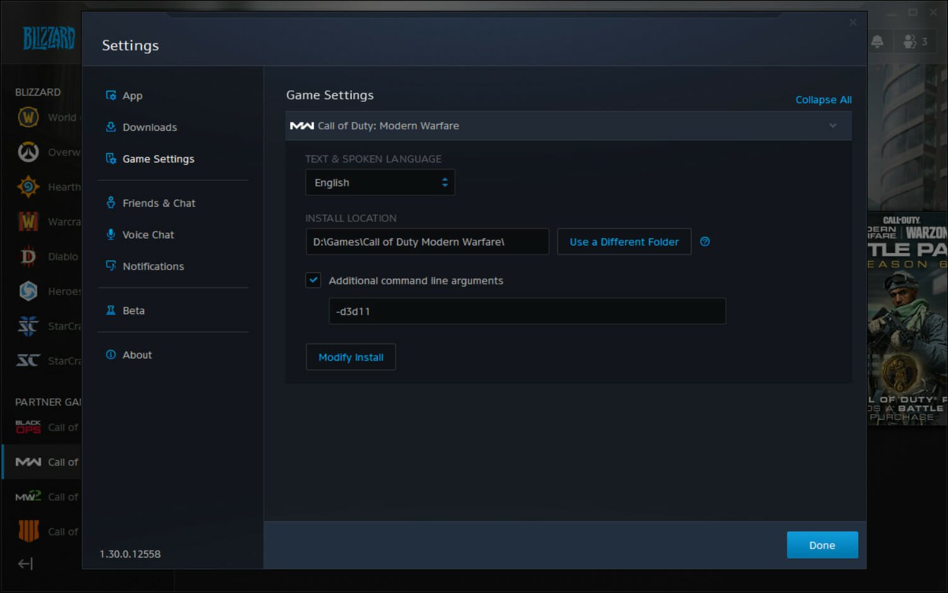Click the Blizzard logo in main window
This screenshot has height=593, width=948.
[x=49, y=38]
